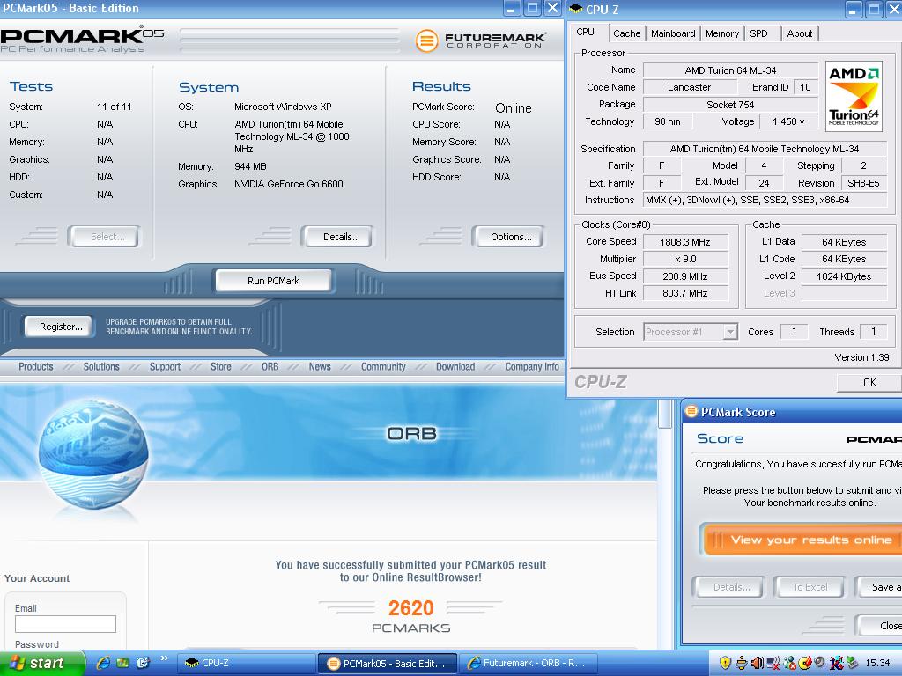Open the Download navigation item
Viewport: 902px width, 676px height.
pyautogui.click(x=455, y=367)
